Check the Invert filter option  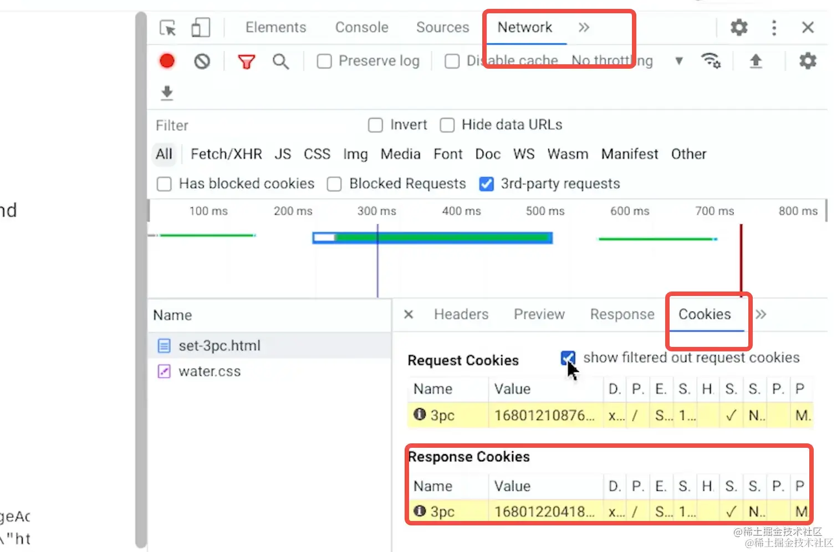click(x=375, y=125)
